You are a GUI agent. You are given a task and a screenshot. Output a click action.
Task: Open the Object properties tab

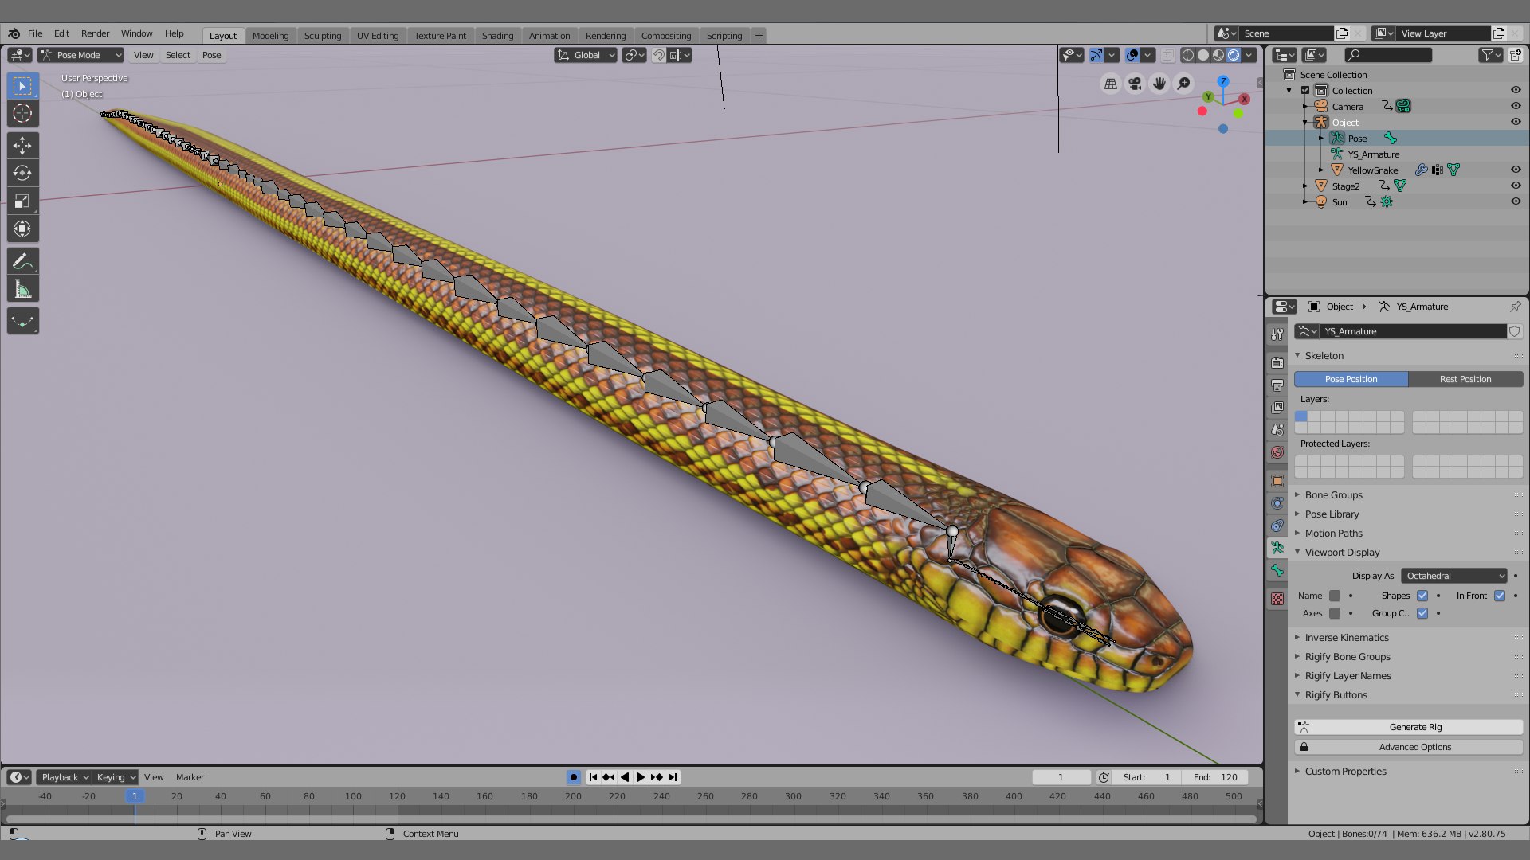point(1277,481)
